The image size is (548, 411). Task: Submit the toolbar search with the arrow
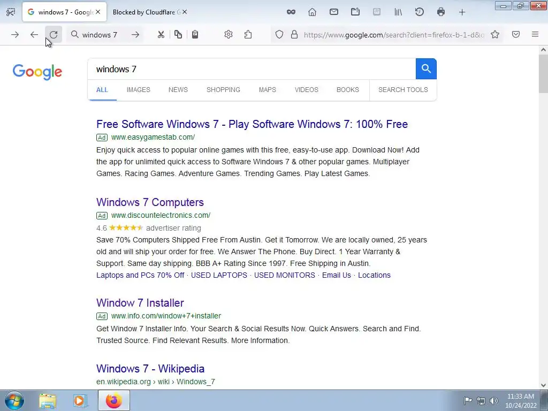pyautogui.click(x=135, y=35)
